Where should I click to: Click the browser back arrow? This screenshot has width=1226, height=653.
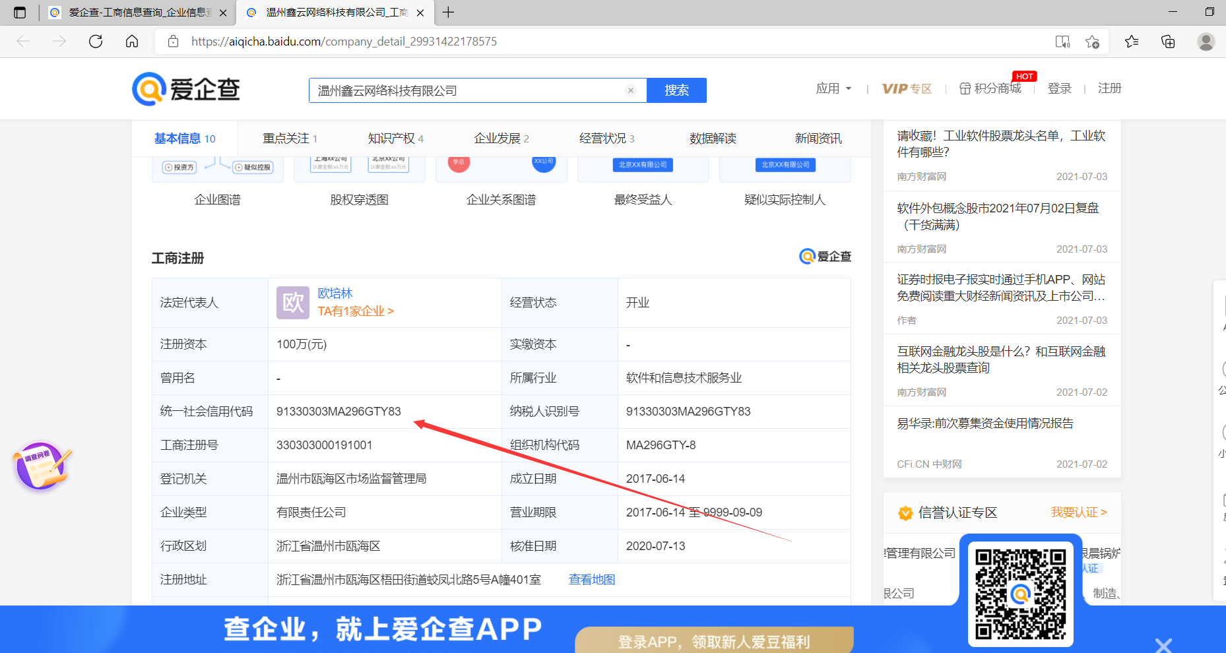coord(24,42)
